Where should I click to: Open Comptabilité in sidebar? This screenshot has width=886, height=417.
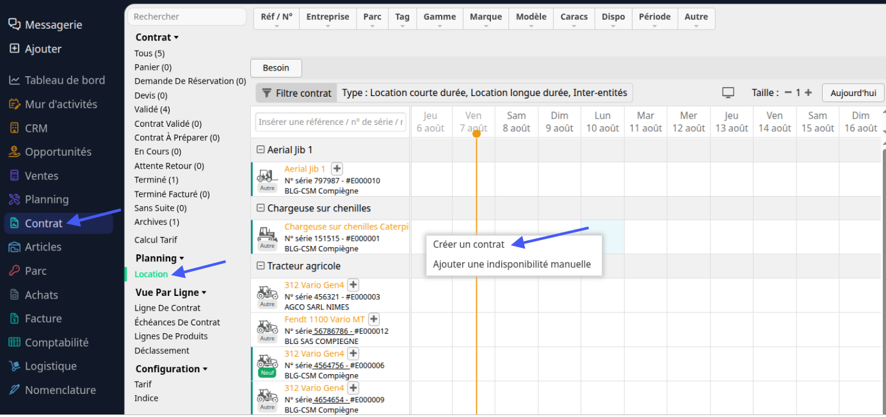click(48, 342)
